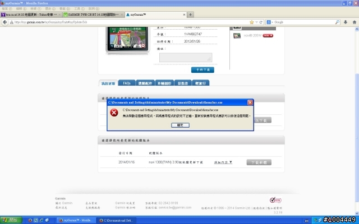
Task: Go to the home page via house icon
Action: (355, 22)
